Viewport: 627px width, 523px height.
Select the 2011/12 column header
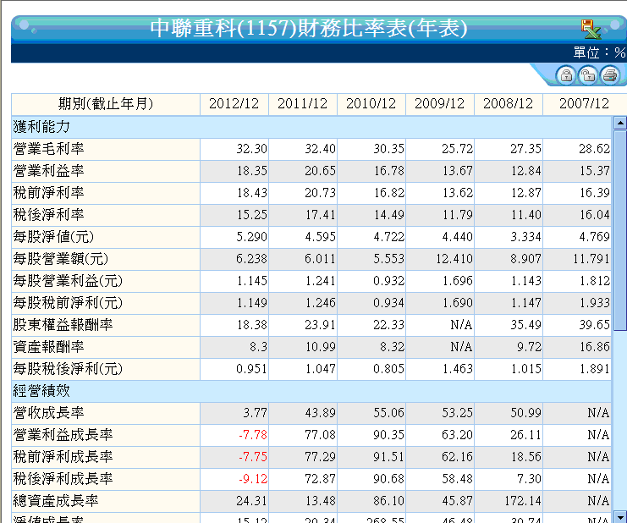(303, 104)
